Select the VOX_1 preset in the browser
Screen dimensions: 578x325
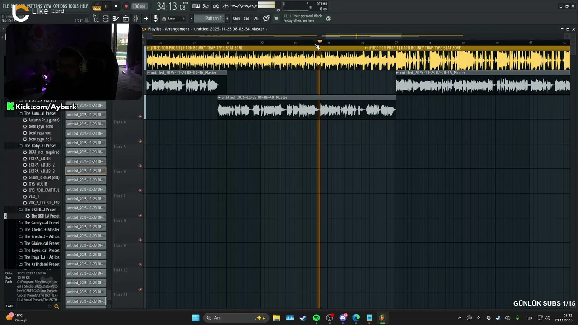coord(34,196)
